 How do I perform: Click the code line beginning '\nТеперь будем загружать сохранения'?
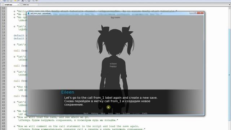pos(68,120)
